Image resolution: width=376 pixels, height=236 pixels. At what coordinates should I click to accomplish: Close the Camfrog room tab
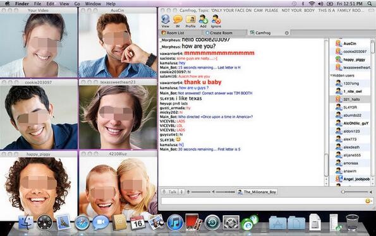click(x=286, y=33)
